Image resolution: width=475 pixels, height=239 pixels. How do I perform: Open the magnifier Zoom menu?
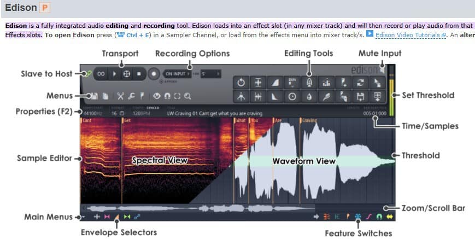pos(187,96)
